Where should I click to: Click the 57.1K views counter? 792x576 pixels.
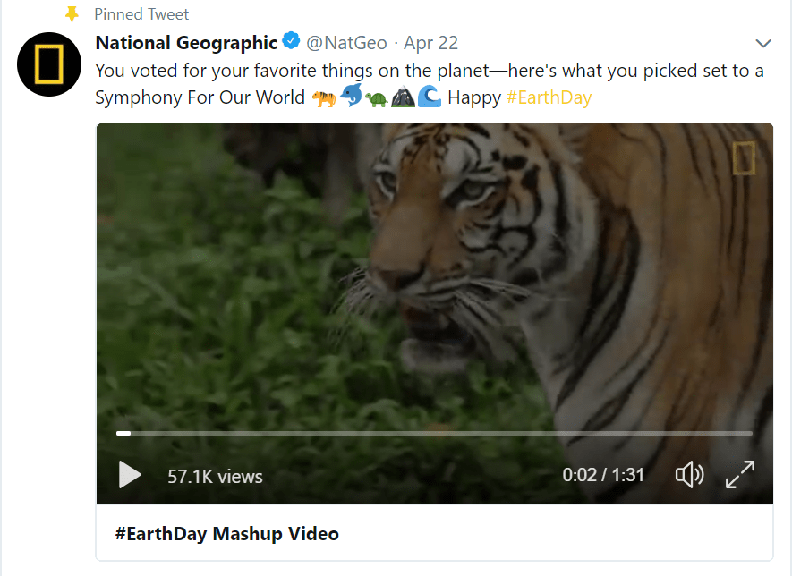point(214,477)
